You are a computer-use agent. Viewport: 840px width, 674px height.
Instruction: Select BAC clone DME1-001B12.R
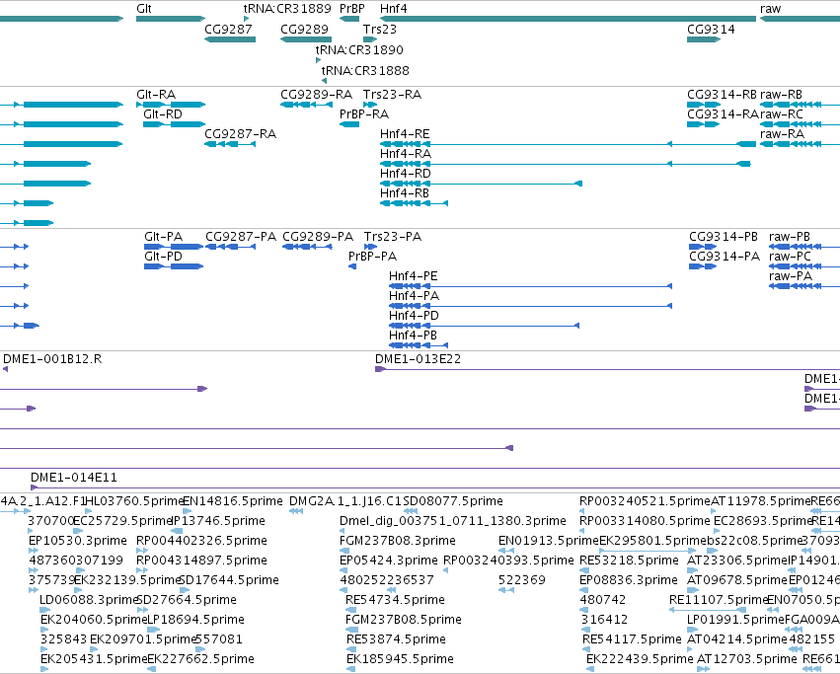point(5,369)
